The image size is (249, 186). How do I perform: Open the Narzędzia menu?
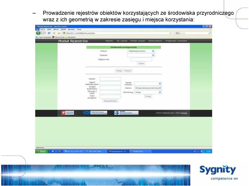(71, 29)
